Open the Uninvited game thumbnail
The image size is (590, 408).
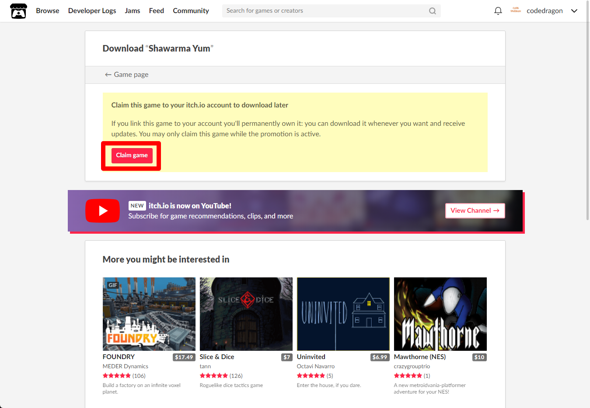click(x=343, y=314)
